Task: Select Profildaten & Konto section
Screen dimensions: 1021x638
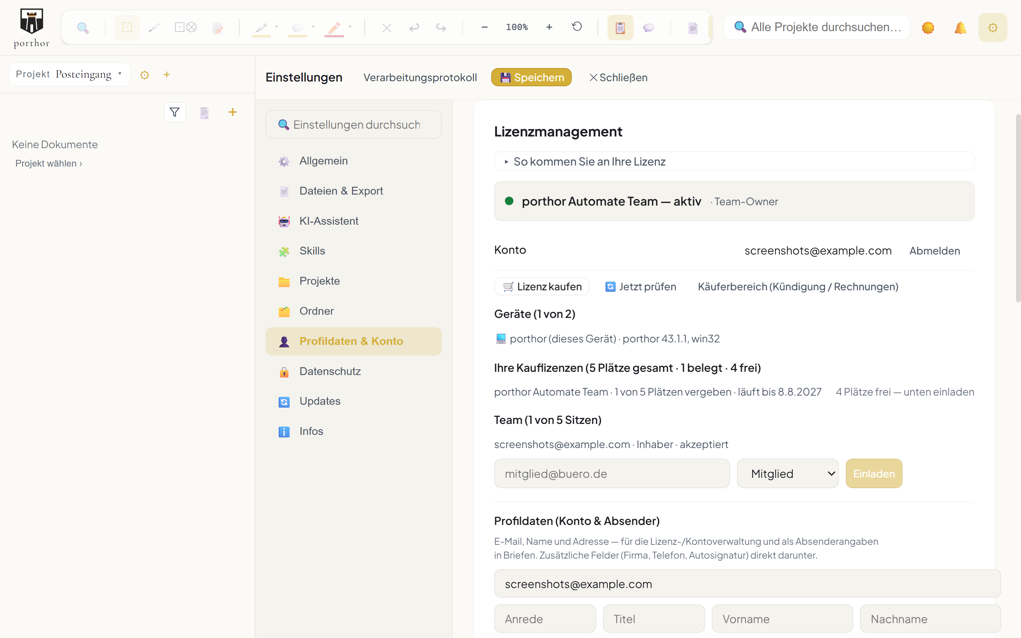Action: tap(353, 341)
